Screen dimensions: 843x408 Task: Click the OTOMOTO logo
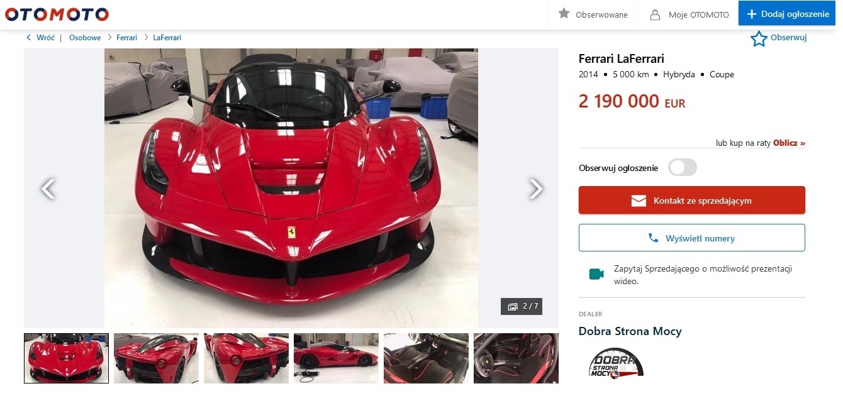(57, 14)
